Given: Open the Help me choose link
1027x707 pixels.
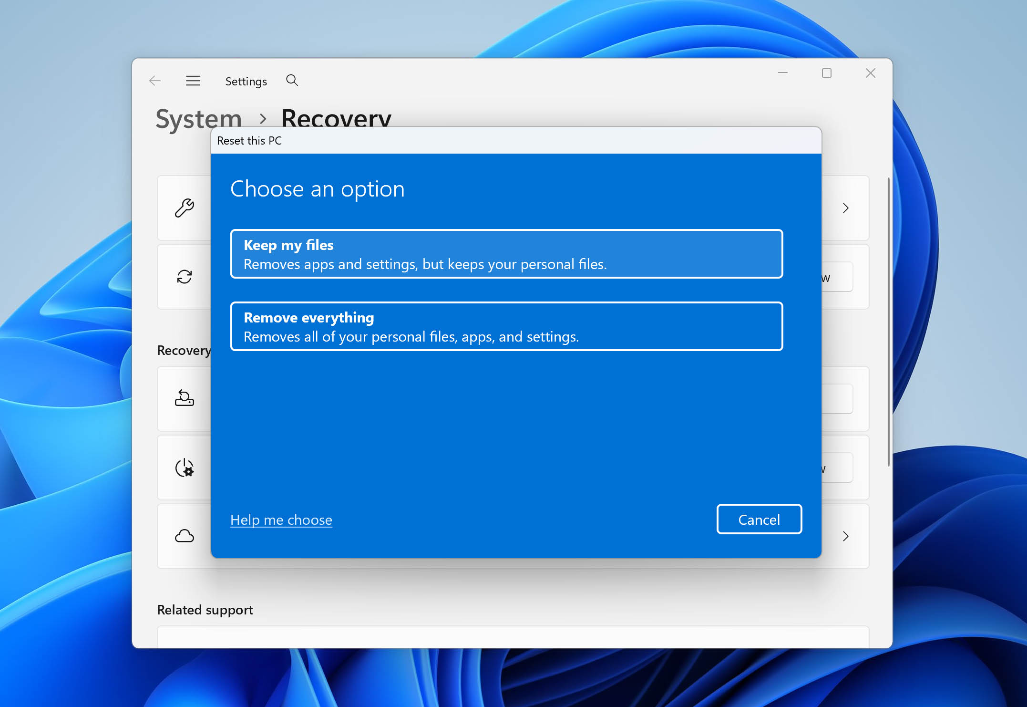Looking at the screenshot, I should coord(281,520).
